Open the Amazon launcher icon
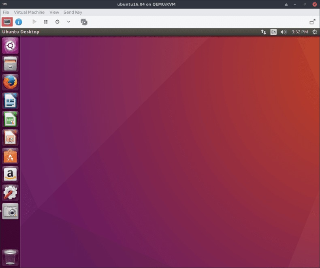 [x=10, y=174]
